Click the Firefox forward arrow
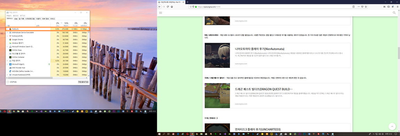The height and width of the screenshot is (136, 400). pos(164,7)
